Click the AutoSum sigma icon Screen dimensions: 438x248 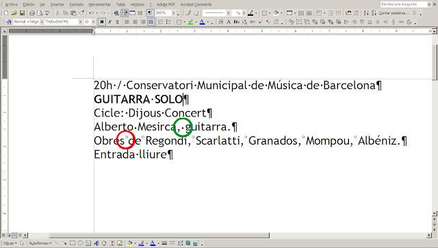coord(415,13)
